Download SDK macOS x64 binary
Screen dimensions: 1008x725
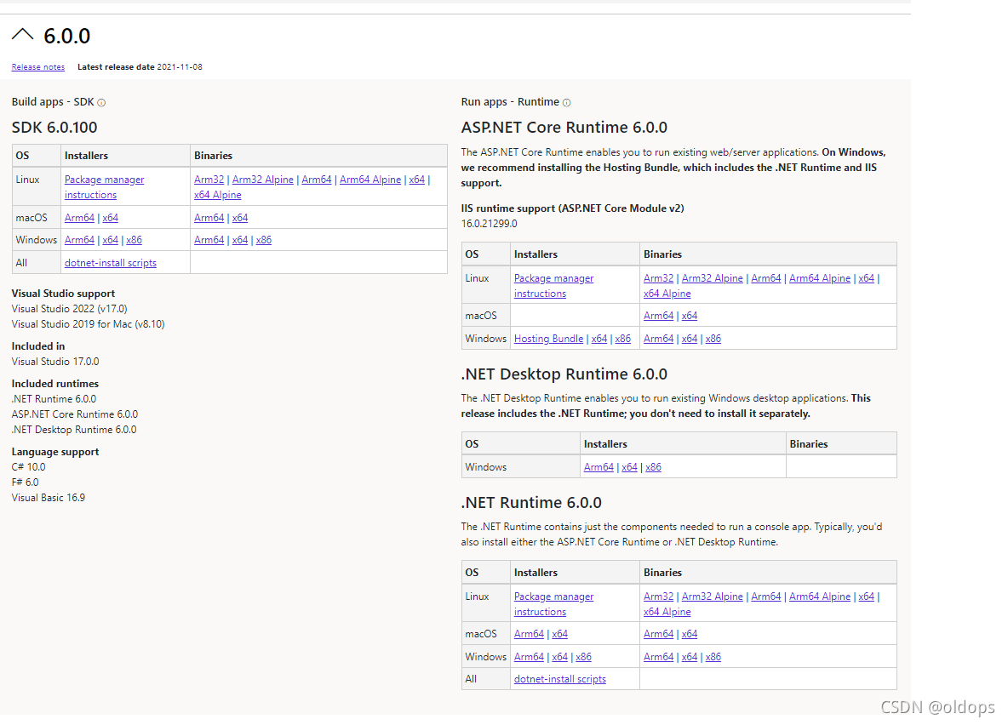(240, 218)
